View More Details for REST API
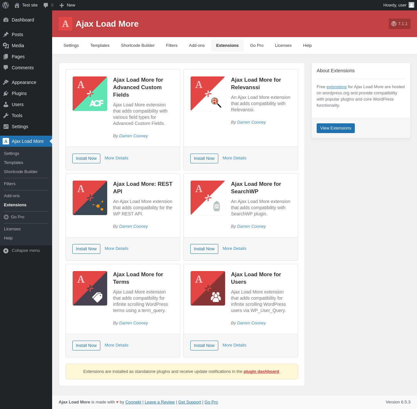Image resolution: width=417 pixels, height=409 pixels. [x=116, y=249]
